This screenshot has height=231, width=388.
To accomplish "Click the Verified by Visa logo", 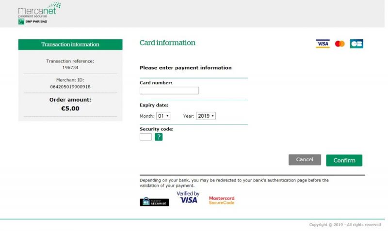I will pyautogui.click(x=188, y=198).
